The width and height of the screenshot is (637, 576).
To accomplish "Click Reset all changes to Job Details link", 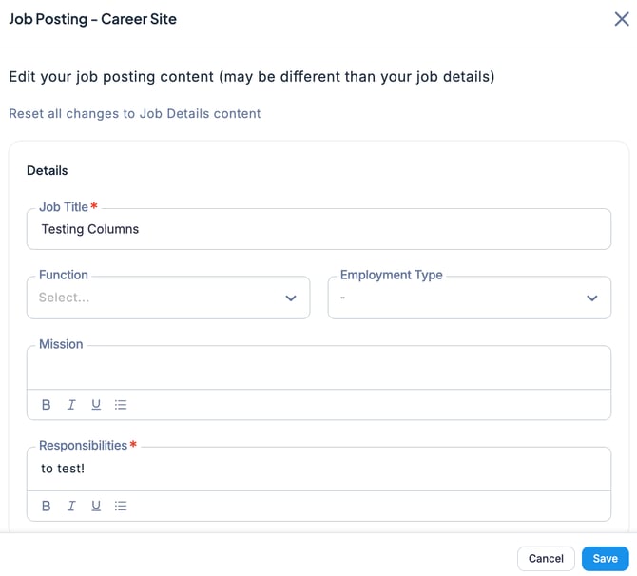I will click(x=135, y=113).
